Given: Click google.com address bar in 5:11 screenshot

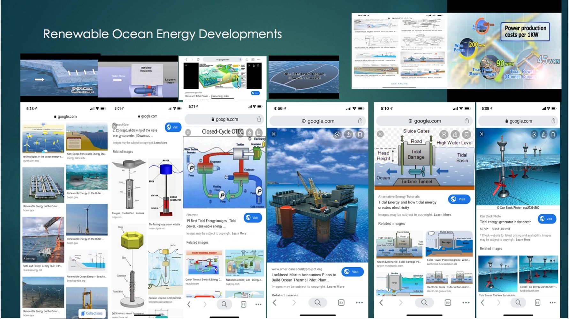Looking at the screenshot, I should 224,119.
